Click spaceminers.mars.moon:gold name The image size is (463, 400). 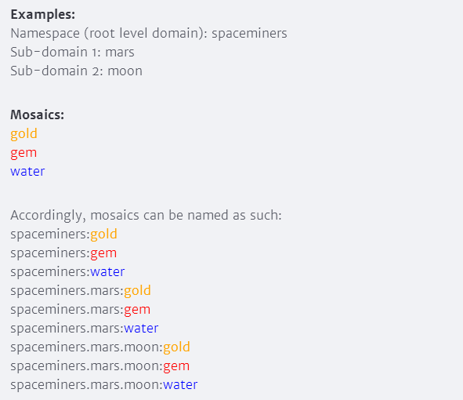coord(100,347)
